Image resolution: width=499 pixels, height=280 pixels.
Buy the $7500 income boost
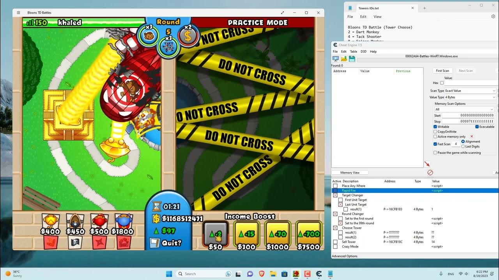308,235
